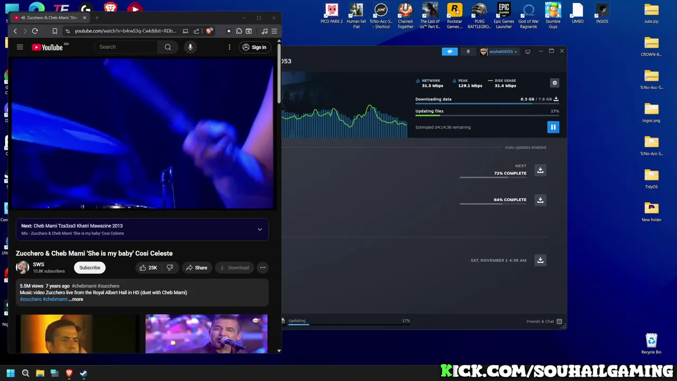677x381 pixels.
Task: Select the subs.zip desktop file
Action: pos(651,14)
